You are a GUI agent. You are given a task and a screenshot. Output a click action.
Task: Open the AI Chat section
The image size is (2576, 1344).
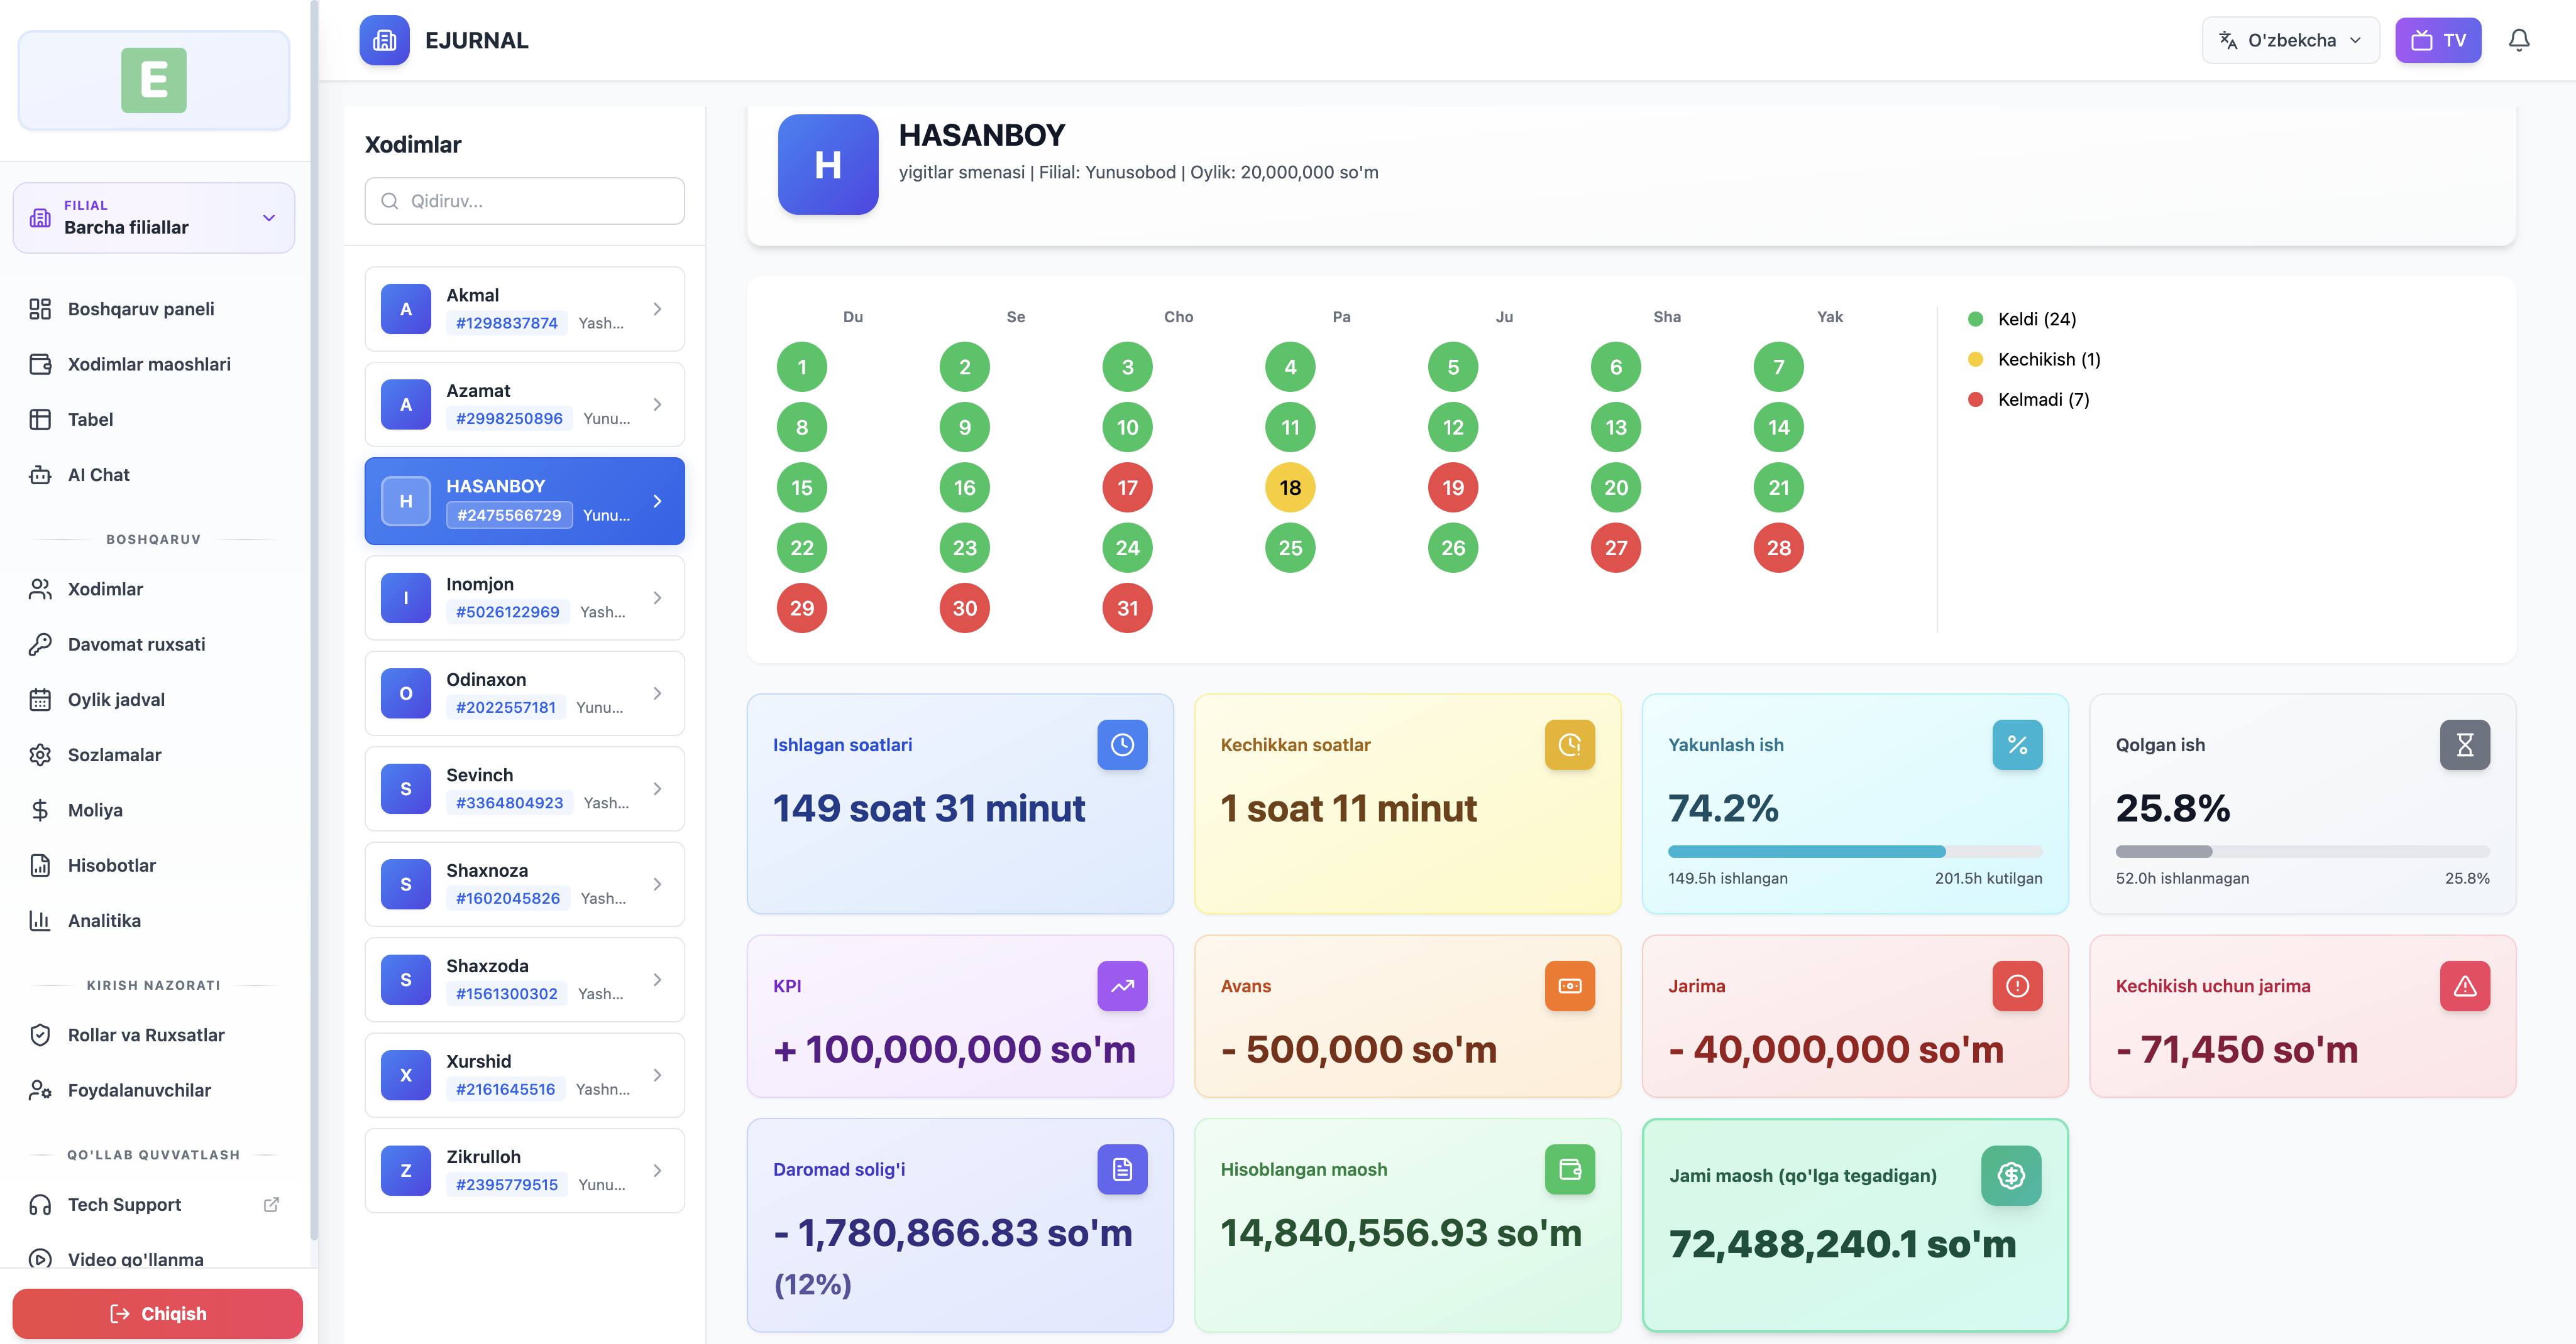point(97,475)
